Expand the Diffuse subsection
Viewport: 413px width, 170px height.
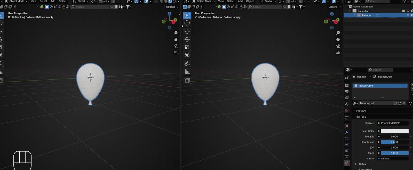(x=363, y=164)
